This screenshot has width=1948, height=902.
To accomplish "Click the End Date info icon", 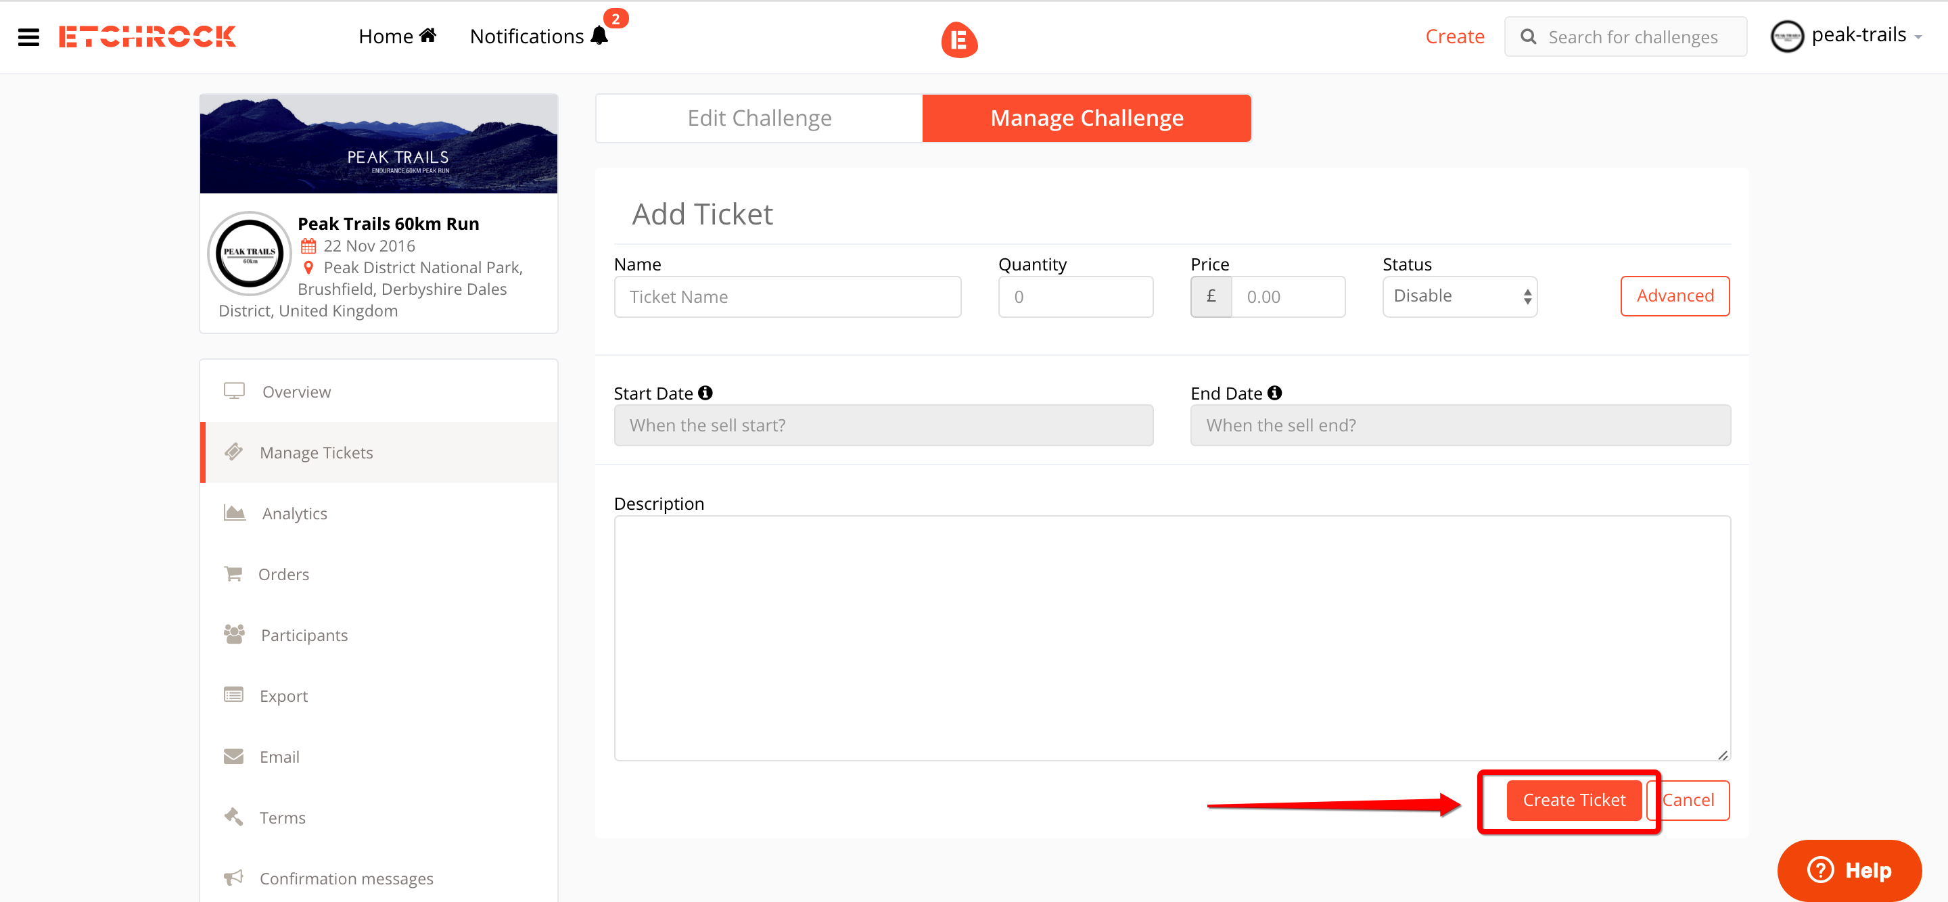I will [x=1274, y=392].
